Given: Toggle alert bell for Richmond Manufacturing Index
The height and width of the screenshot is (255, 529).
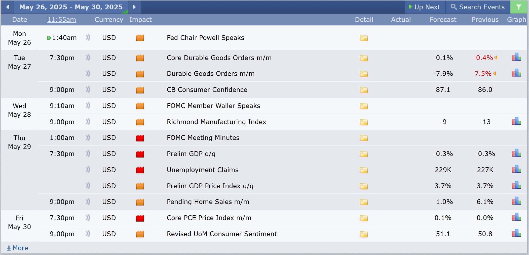Looking at the screenshot, I should (x=88, y=122).
